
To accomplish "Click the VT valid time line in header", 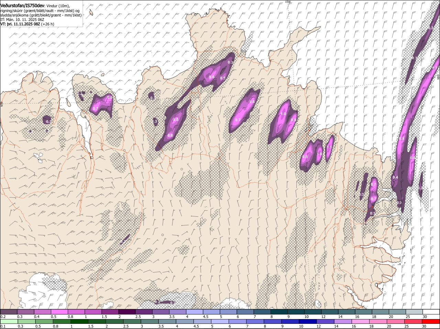I will [27, 24].
